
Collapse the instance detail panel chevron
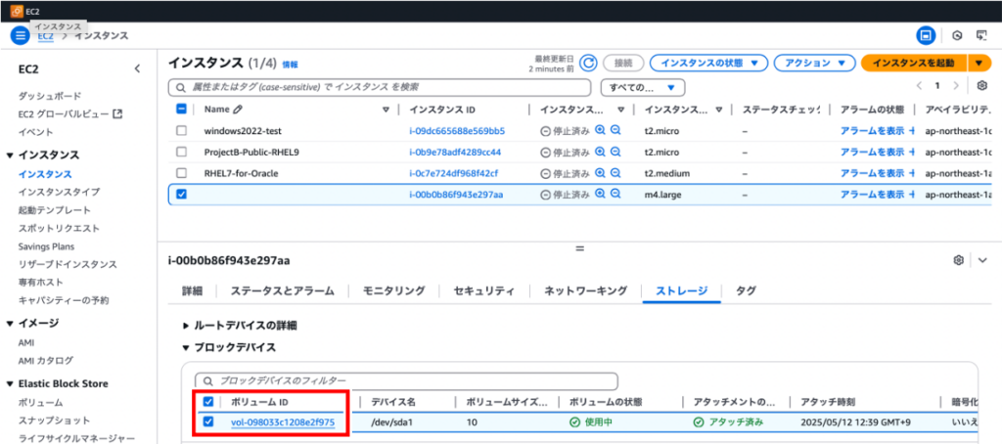click(x=982, y=260)
